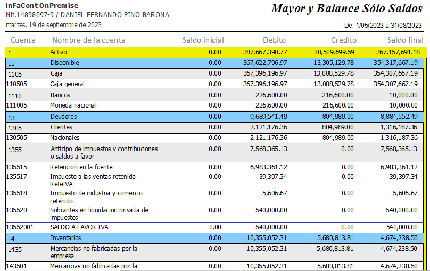
Task: Select 'Sobrantes en liquidacion privada de impuestos'
Action: coord(99,214)
